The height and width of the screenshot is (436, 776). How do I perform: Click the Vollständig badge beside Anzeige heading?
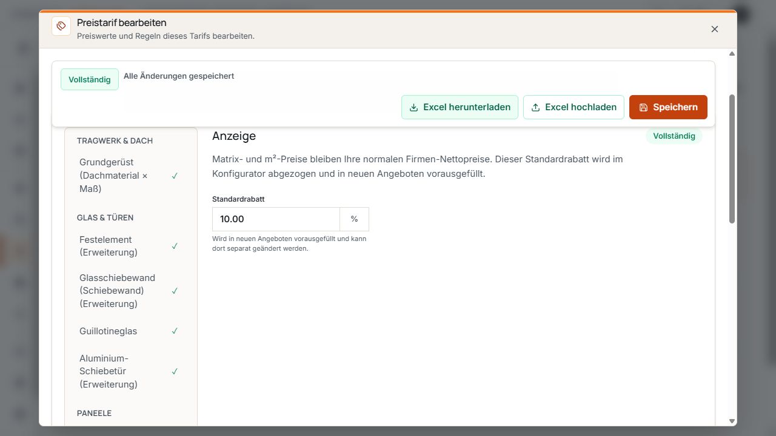pyautogui.click(x=674, y=136)
